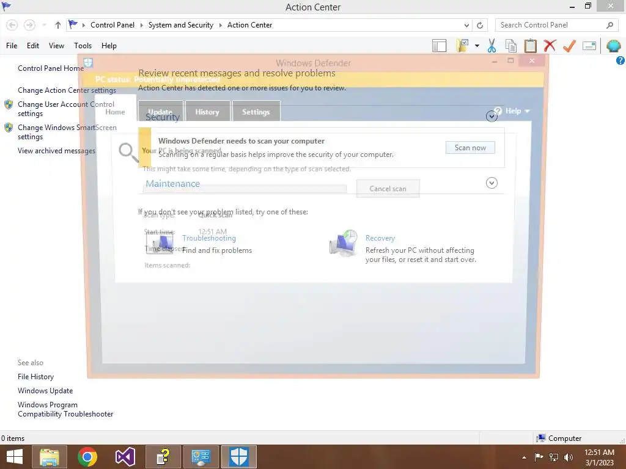Image resolution: width=626 pixels, height=469 pixels.
Task: Click the network tray icon
Action: [x=553, y=457]
